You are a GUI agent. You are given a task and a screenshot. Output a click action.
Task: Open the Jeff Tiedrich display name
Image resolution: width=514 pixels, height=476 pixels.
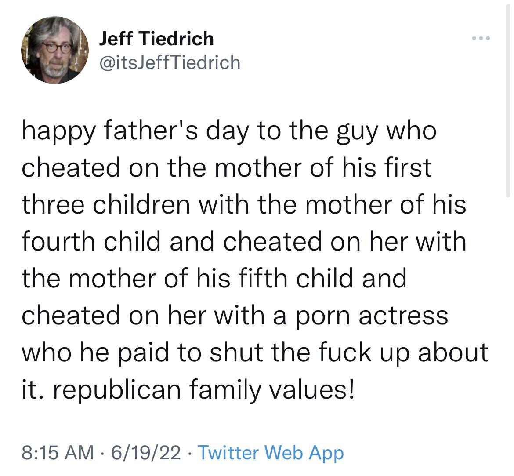pos(156,39)
